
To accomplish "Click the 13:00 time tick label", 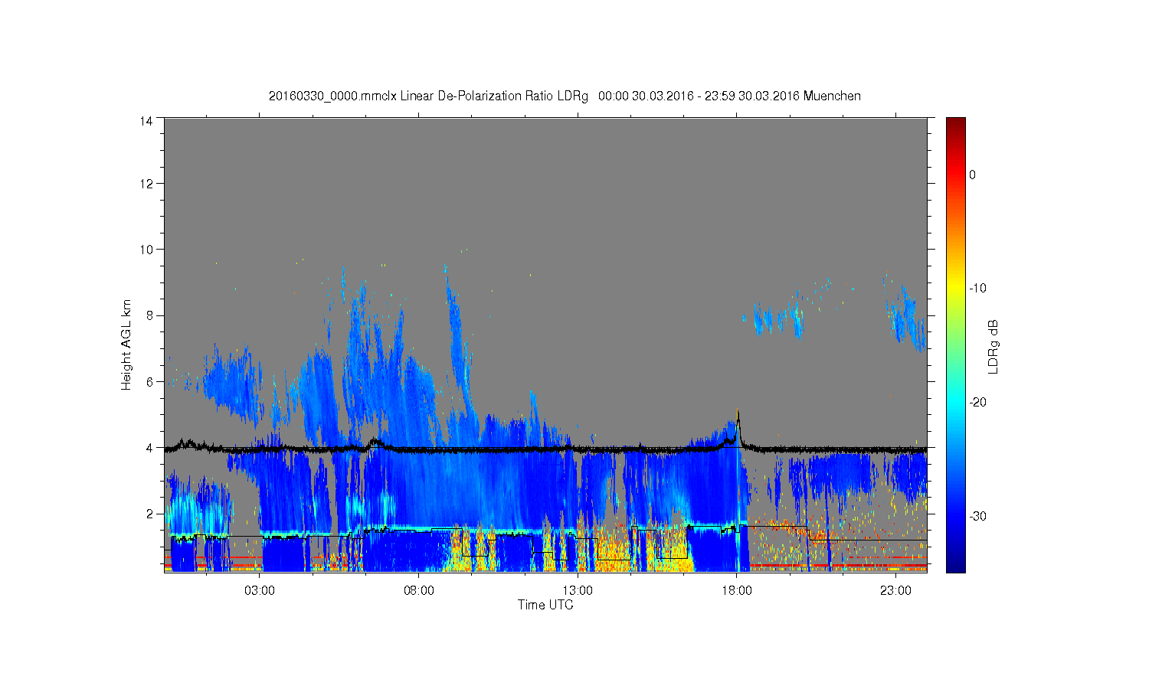I will pos(578,591).
